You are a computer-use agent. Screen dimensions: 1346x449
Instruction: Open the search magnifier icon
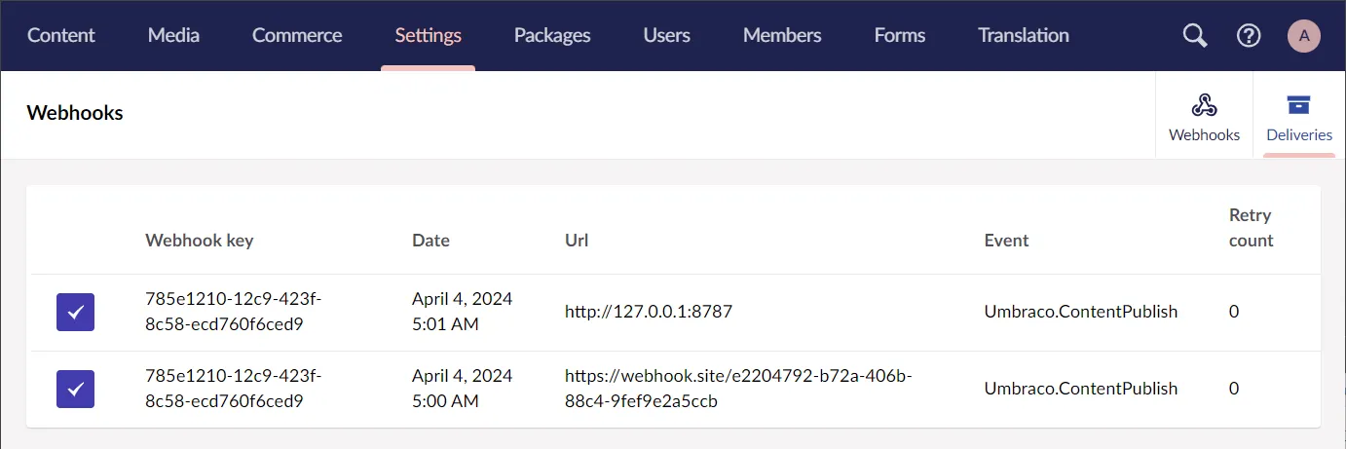[1195, 36]
